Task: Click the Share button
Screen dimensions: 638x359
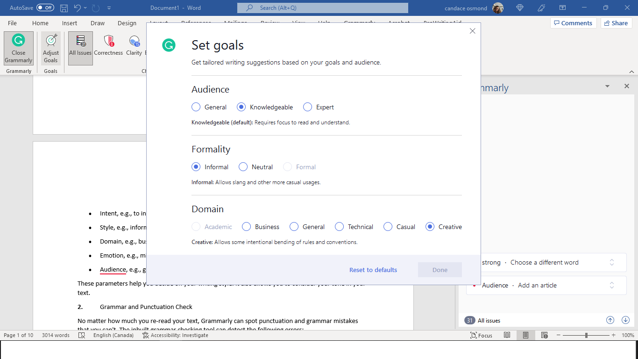Action: click(616, 23)
